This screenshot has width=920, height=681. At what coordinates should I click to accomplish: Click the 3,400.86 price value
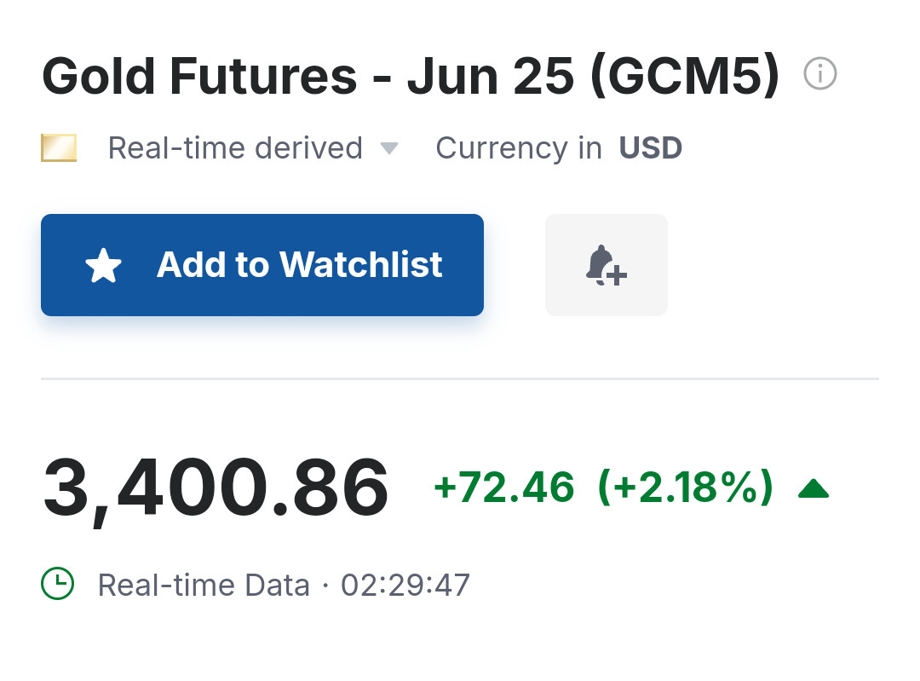point(216,488)
